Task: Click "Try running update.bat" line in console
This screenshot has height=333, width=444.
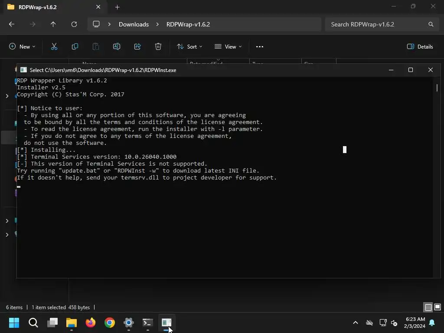Action: point(138,171)
